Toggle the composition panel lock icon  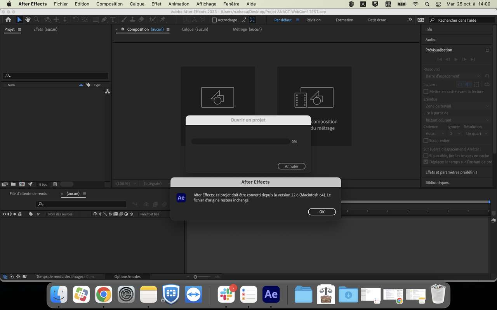click(123, 29)
